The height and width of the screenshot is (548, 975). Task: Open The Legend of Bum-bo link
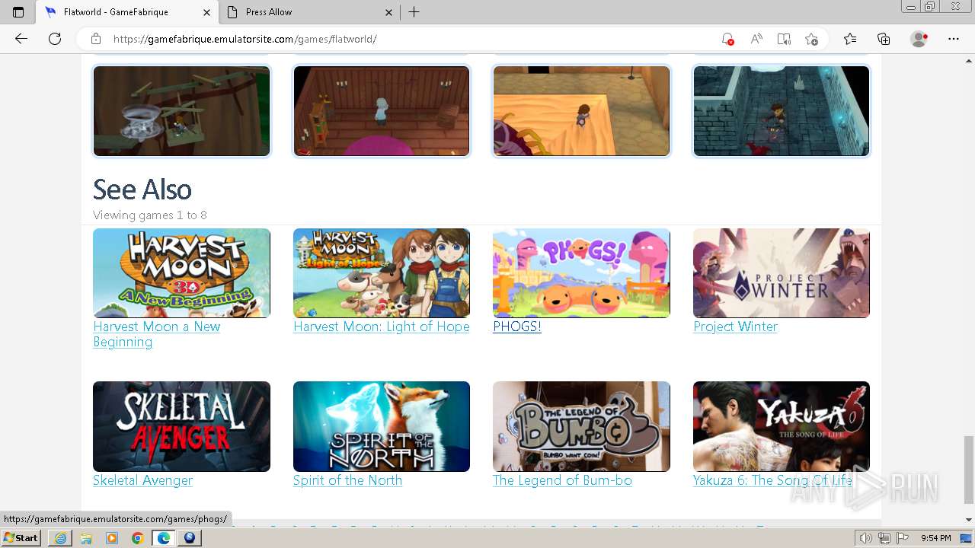(x=562, y=480)
